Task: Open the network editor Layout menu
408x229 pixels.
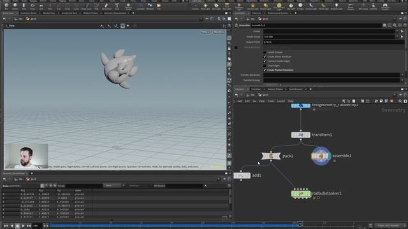Action: pos(280,101)
